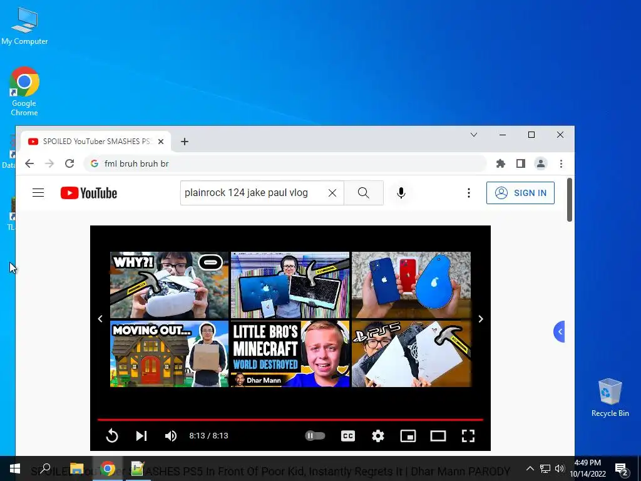Open the Windows Start menu

[15, 468]
